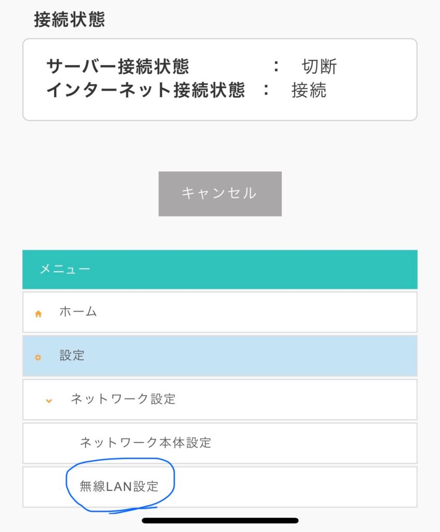Click the 接続状態 section heading

point(69,19)
